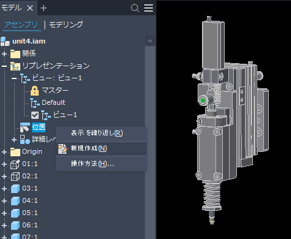Click the 位置 positional representation icon
This screenshot has height=239, width=291.
[25, 127]
